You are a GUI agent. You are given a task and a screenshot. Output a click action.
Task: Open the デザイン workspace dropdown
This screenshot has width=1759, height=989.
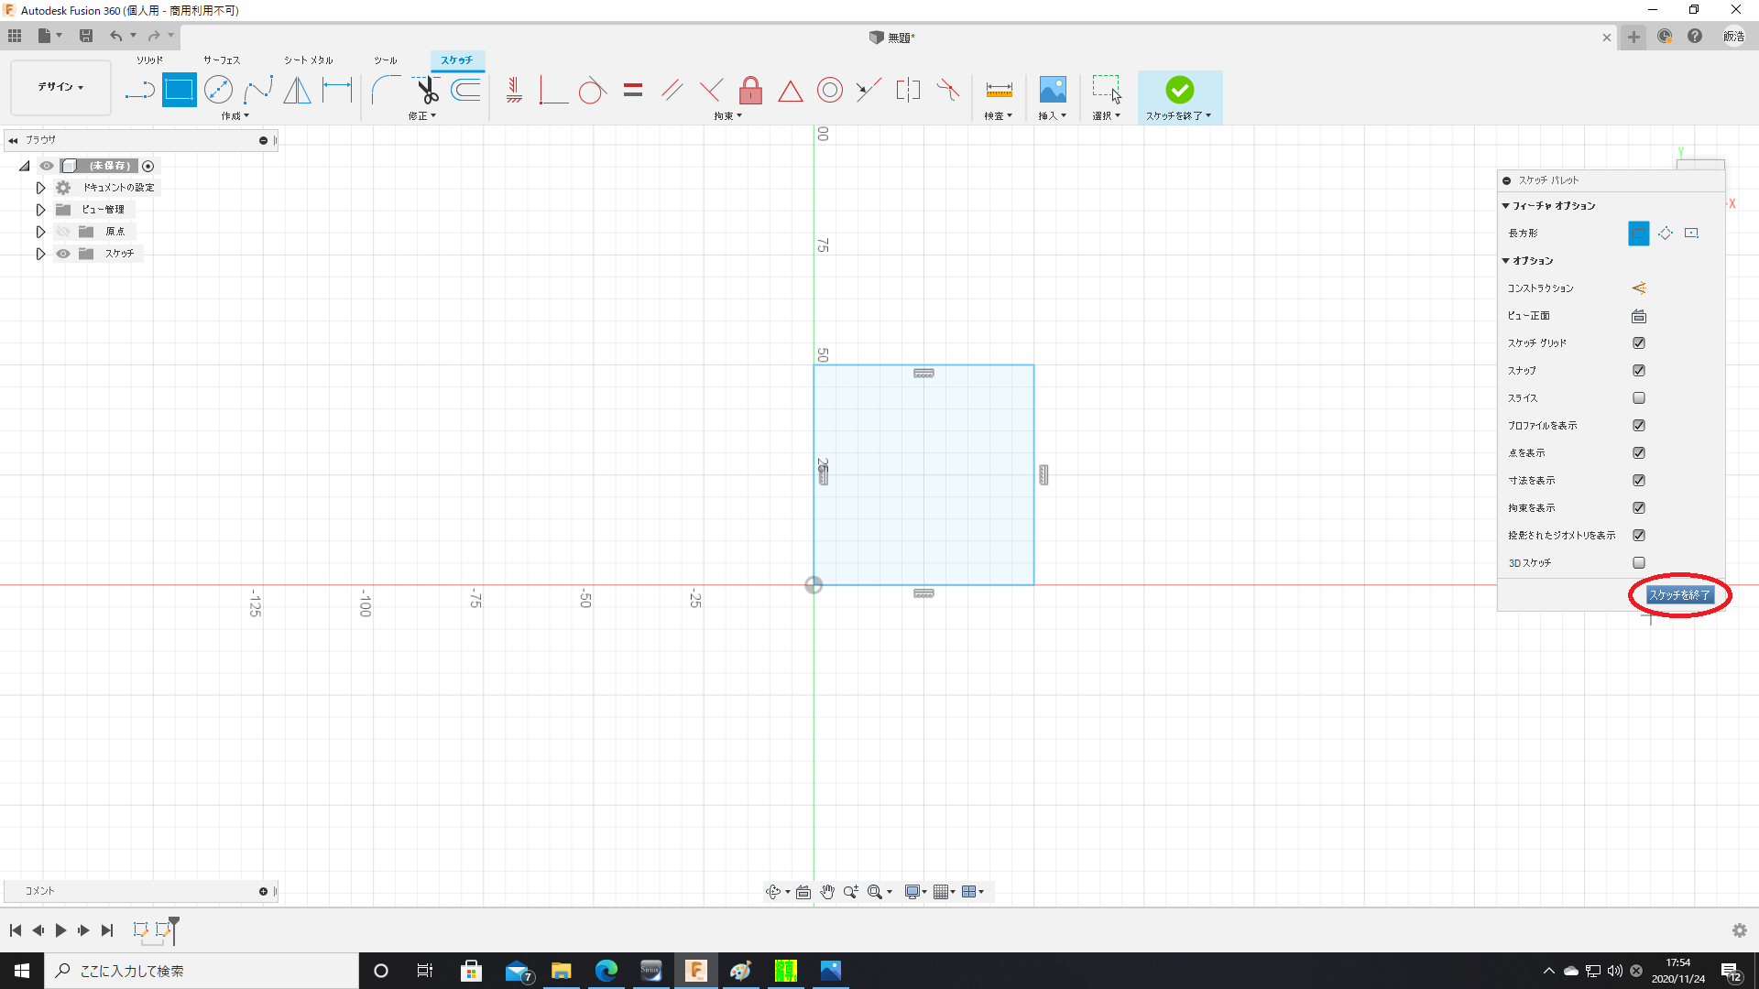60,87
